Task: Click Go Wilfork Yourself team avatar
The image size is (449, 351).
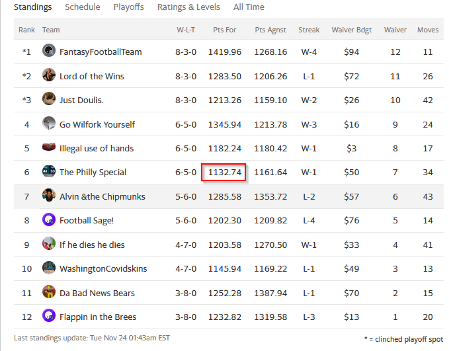Action: [x=49, y=124]
